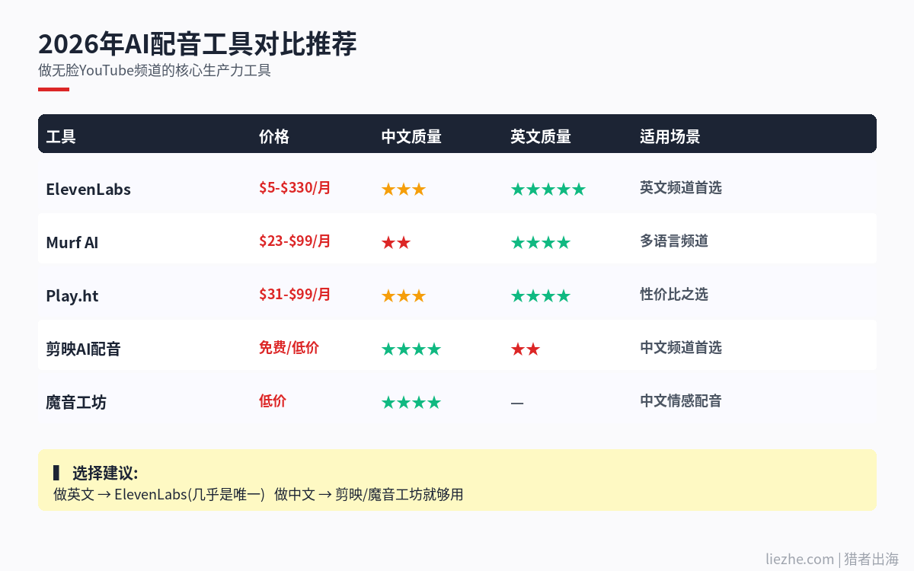The image size is (914, 571).
Task: Click the advice line '做英文 → ElevenLabs(几乎是唯一)'
Action: [x=159, y=495]
